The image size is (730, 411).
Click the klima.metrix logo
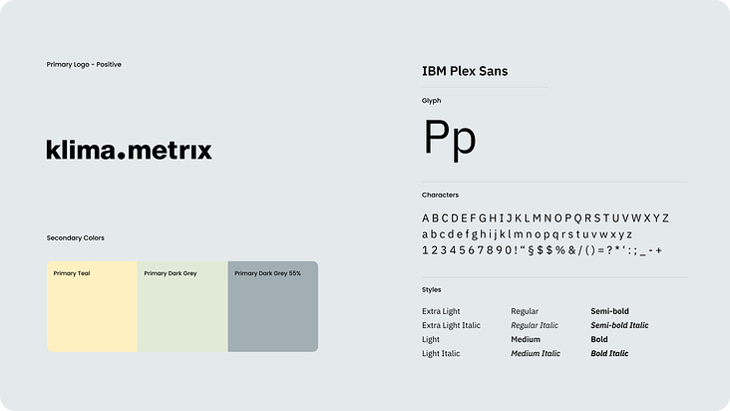pyautogui.click(x=129, y=150)
